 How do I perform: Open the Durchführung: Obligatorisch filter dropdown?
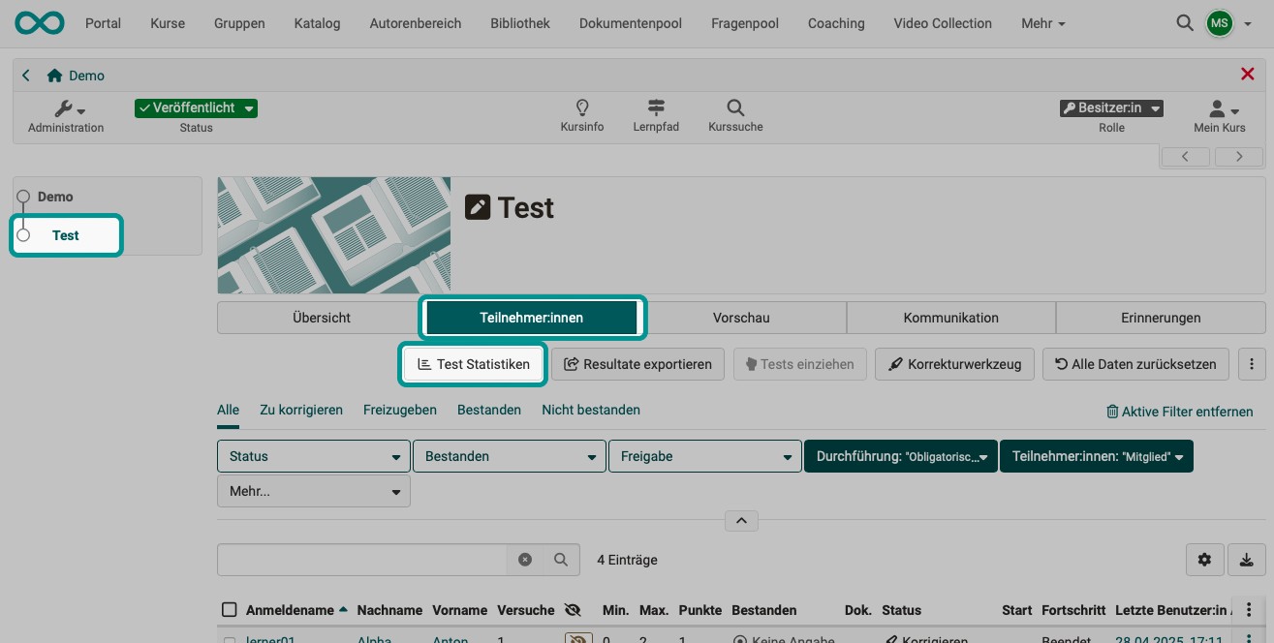[900, 456]
